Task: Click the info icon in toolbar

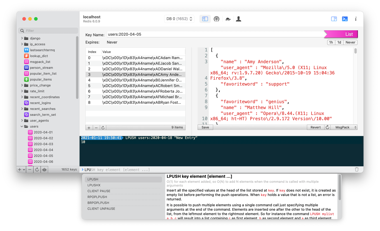Action: coord(356,19)
